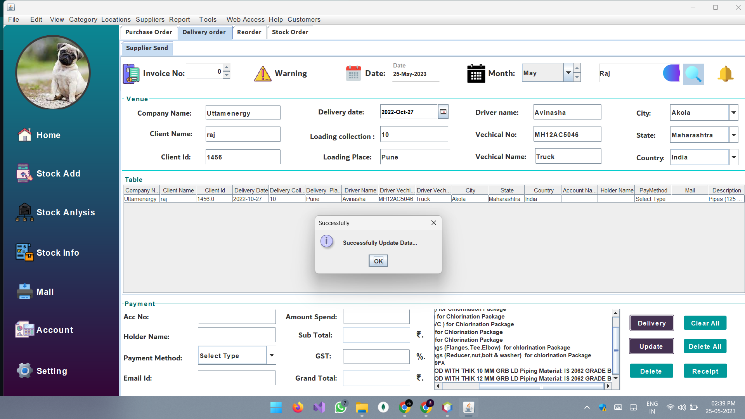Click the Warning triangle icon
745x419 pixels.
pos(263,74)
